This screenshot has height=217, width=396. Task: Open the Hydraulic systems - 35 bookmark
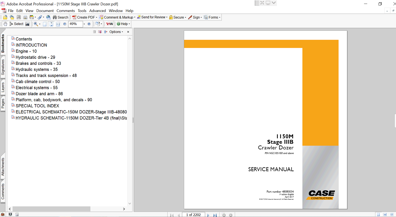[36, 70]
